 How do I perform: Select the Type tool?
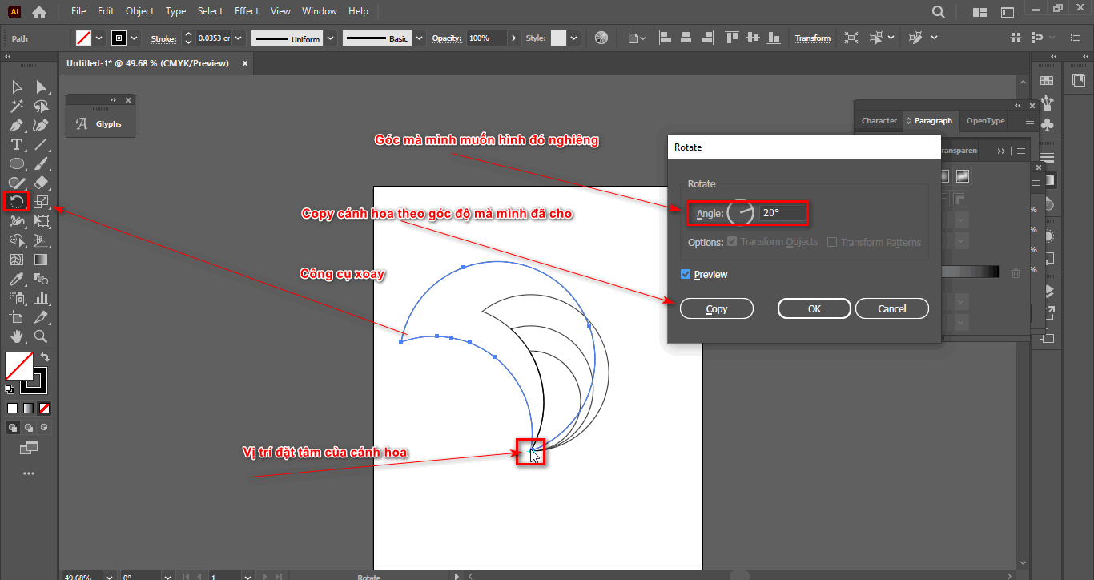click(16, 144)
